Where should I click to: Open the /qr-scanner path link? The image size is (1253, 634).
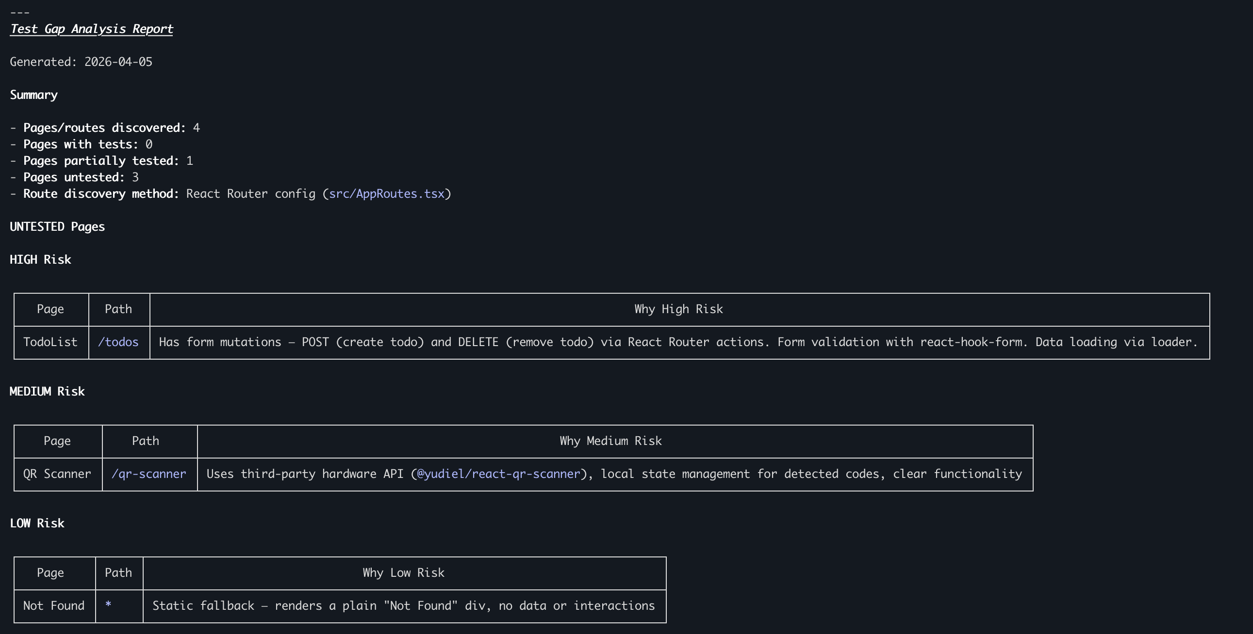[149, 474]
